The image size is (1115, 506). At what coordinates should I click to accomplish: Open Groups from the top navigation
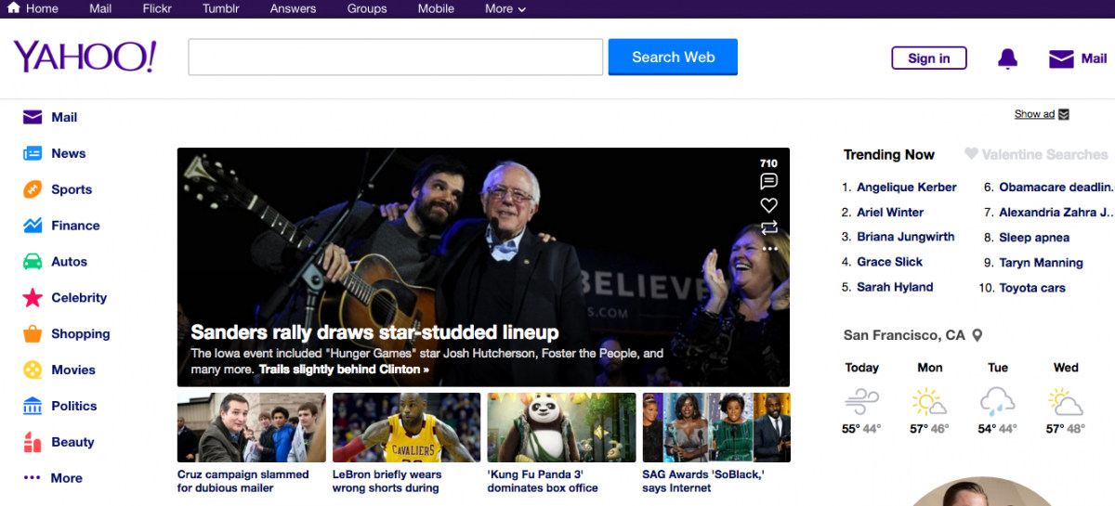tap(367, 8)
